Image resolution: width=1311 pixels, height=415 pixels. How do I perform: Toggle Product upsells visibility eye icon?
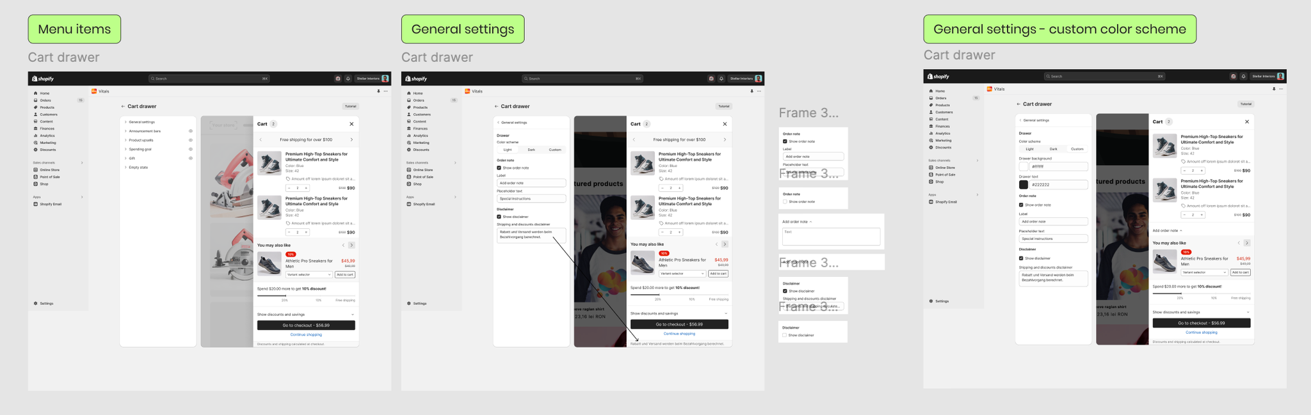(191, 140)
